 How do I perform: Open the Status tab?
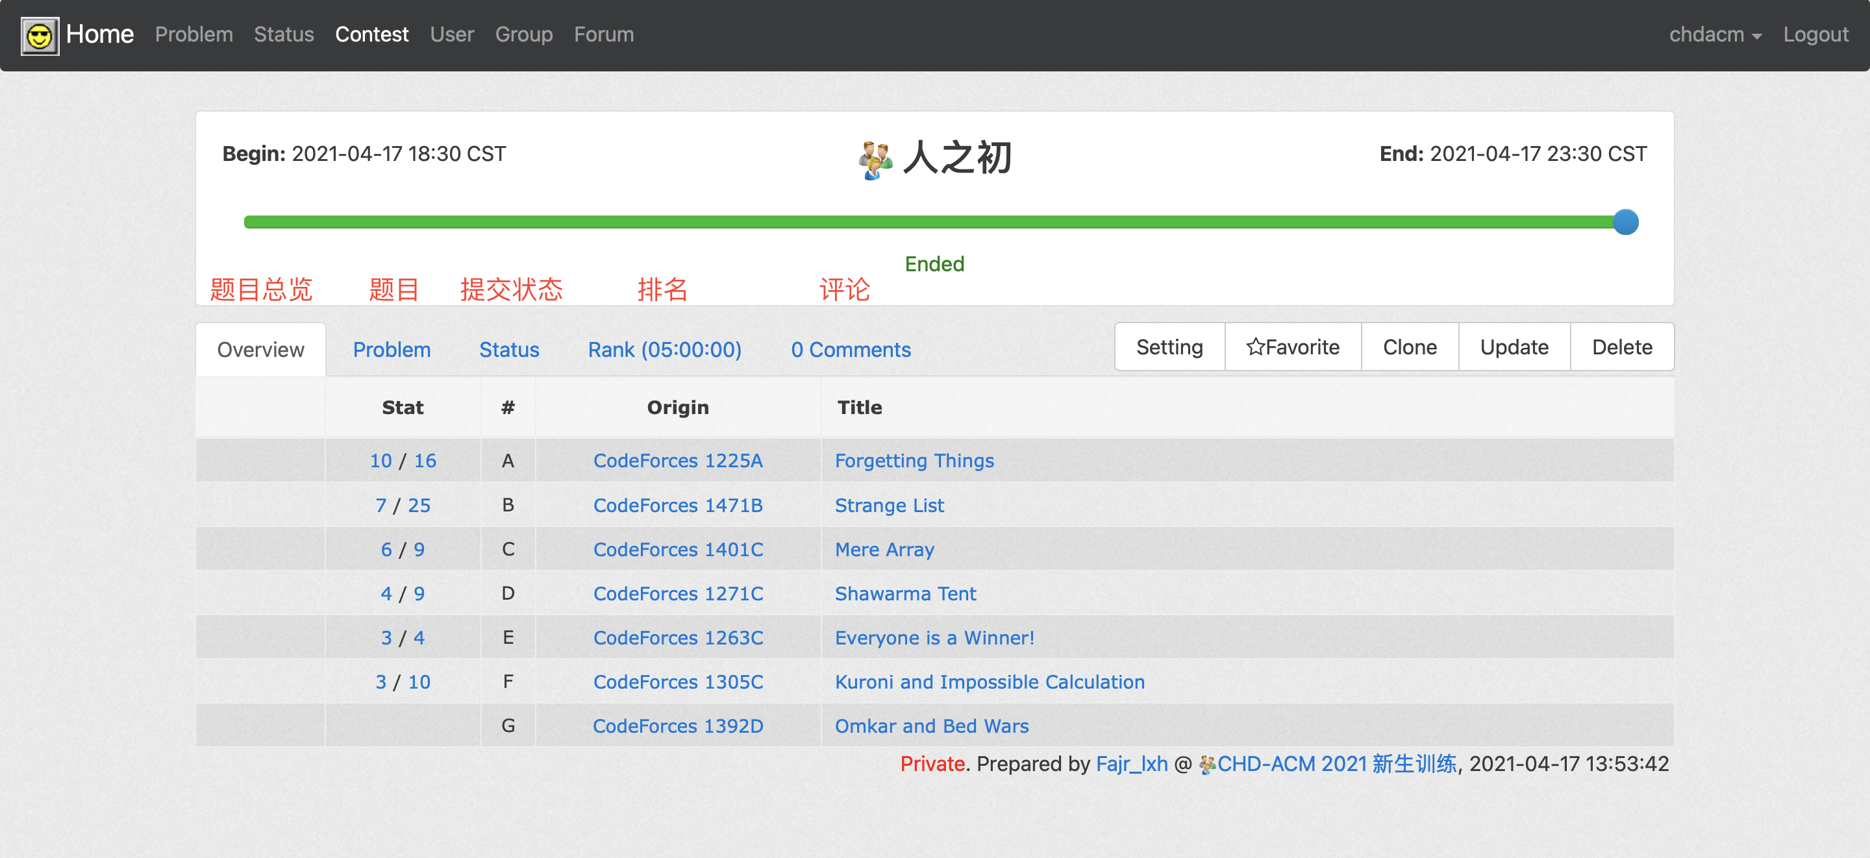pos(509,350)
